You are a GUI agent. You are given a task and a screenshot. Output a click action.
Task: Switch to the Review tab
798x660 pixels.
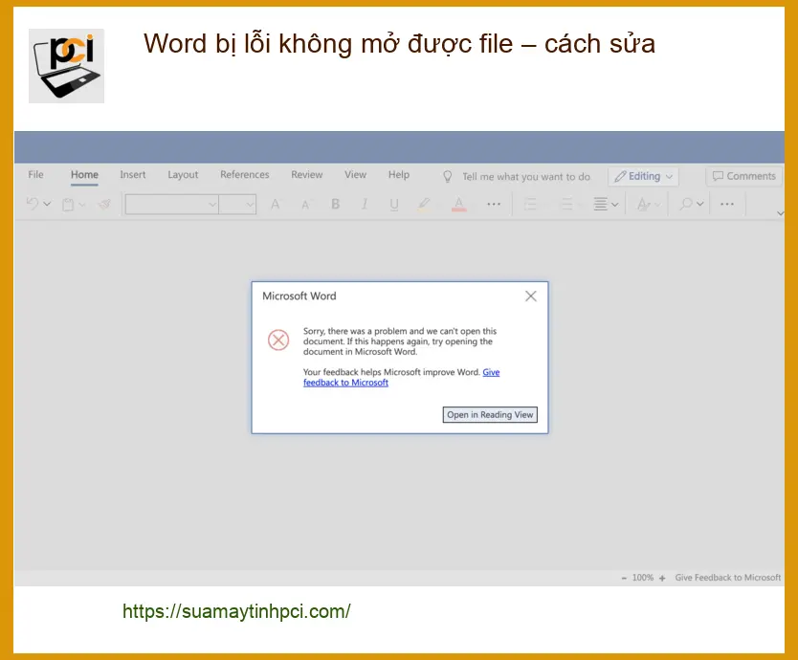(x=307, y=174)
